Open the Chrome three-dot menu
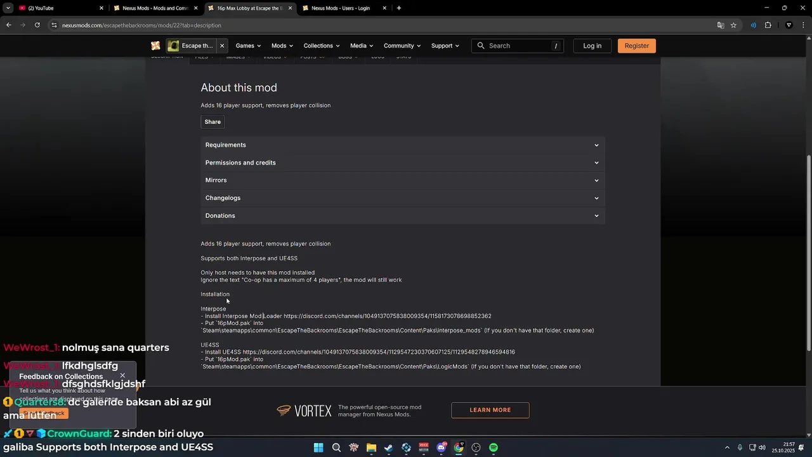This screenshot has width=812, height=457. click(x=803, y=25)
